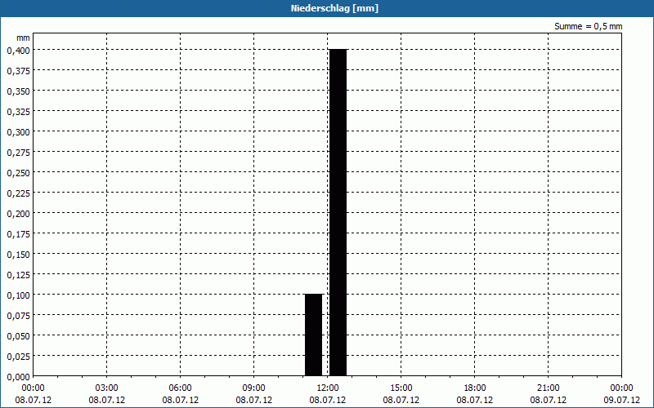This screenshot has height=408, width=654.
Task: Click the 08.07.12 date under 12:00
Action: [328, 400]
